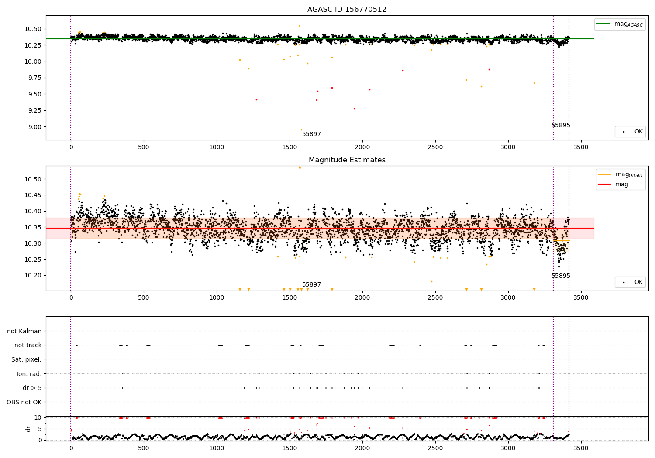Click the 55897 label in the top plot

click(311, 134)
